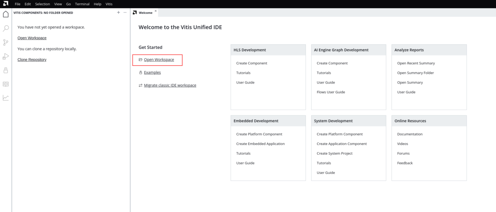Open User Guide in Analyze Reports card
Screen dimensions: 496x212
pyautogui.click(x=406, y=92)
